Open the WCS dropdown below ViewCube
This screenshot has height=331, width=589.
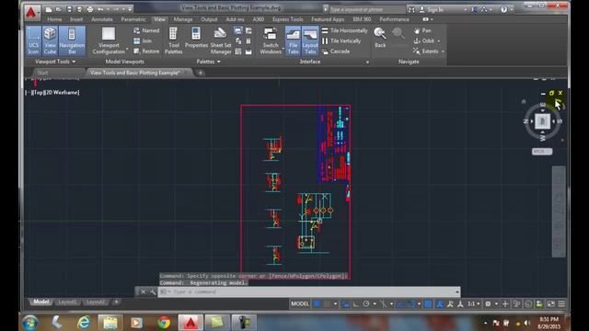point(542,151)
